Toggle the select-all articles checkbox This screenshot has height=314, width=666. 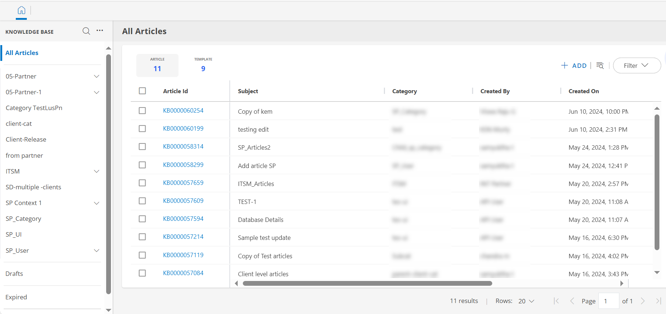click(143, 91)
